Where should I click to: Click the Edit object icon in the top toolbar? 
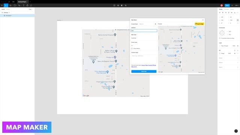tap(114, 5)
